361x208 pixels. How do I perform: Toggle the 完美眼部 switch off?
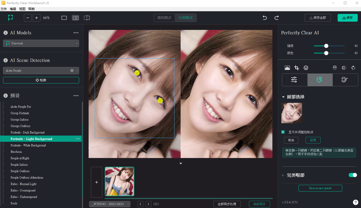tap(353, 175)
